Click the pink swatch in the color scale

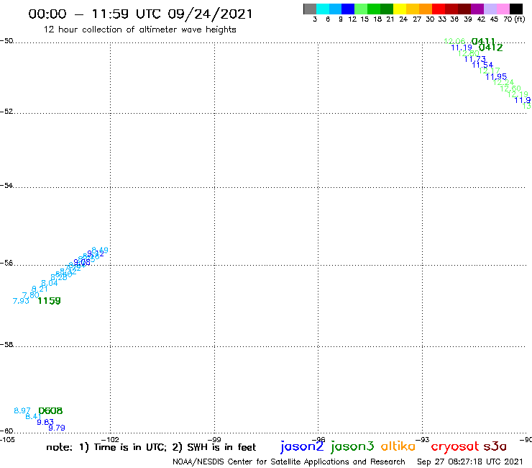(503, 9)
